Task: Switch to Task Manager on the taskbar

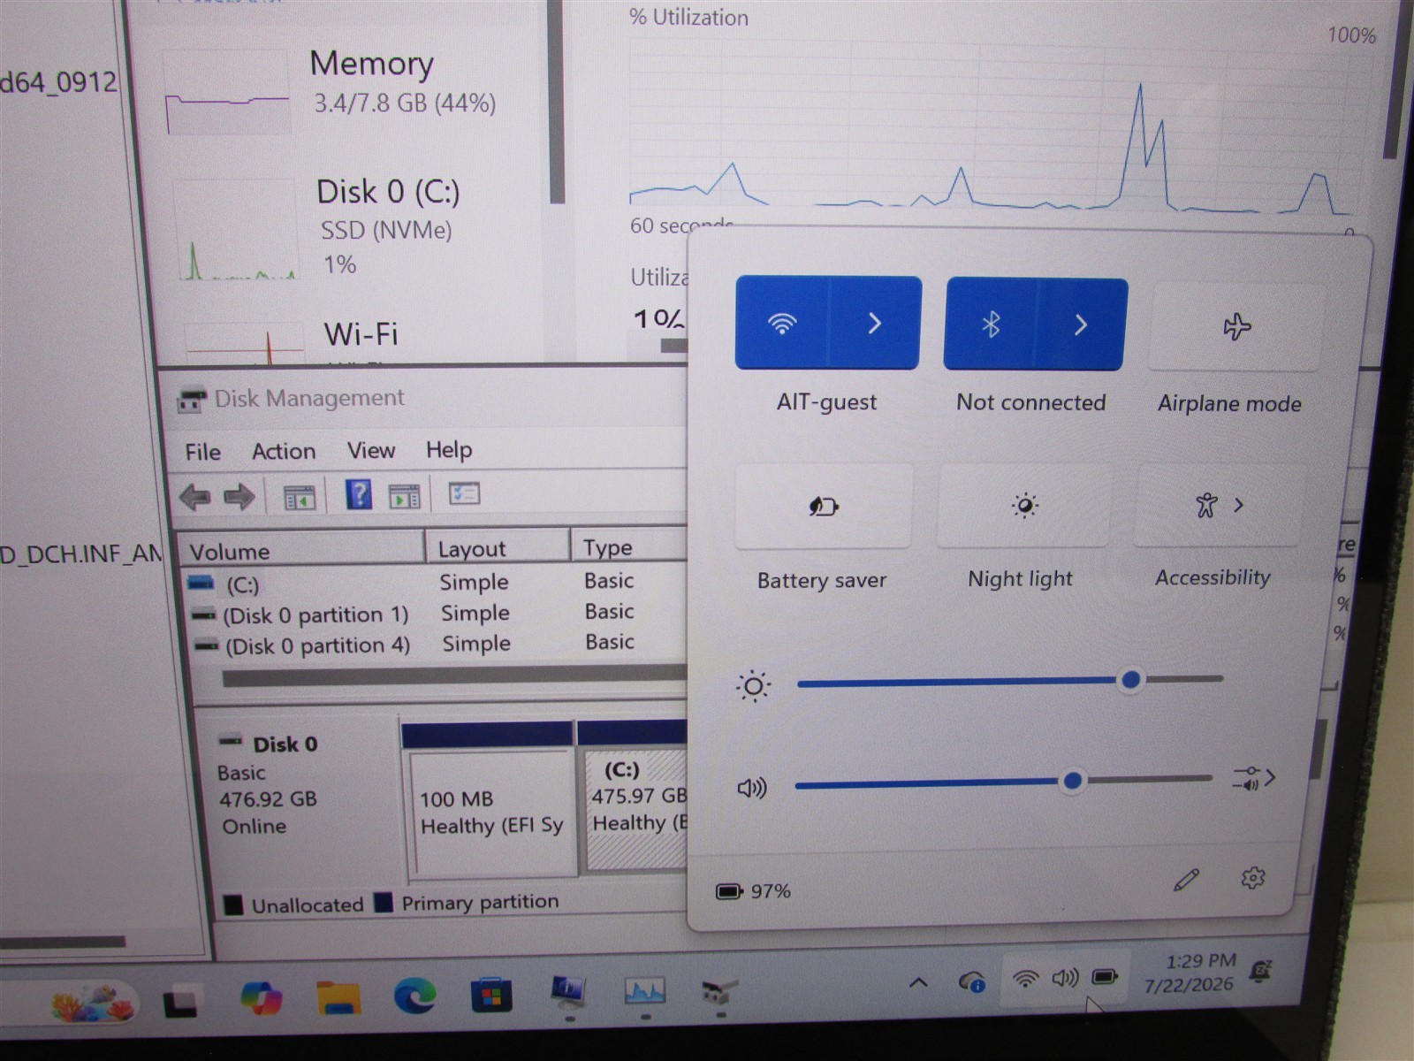Action: (x=644, y=990)
